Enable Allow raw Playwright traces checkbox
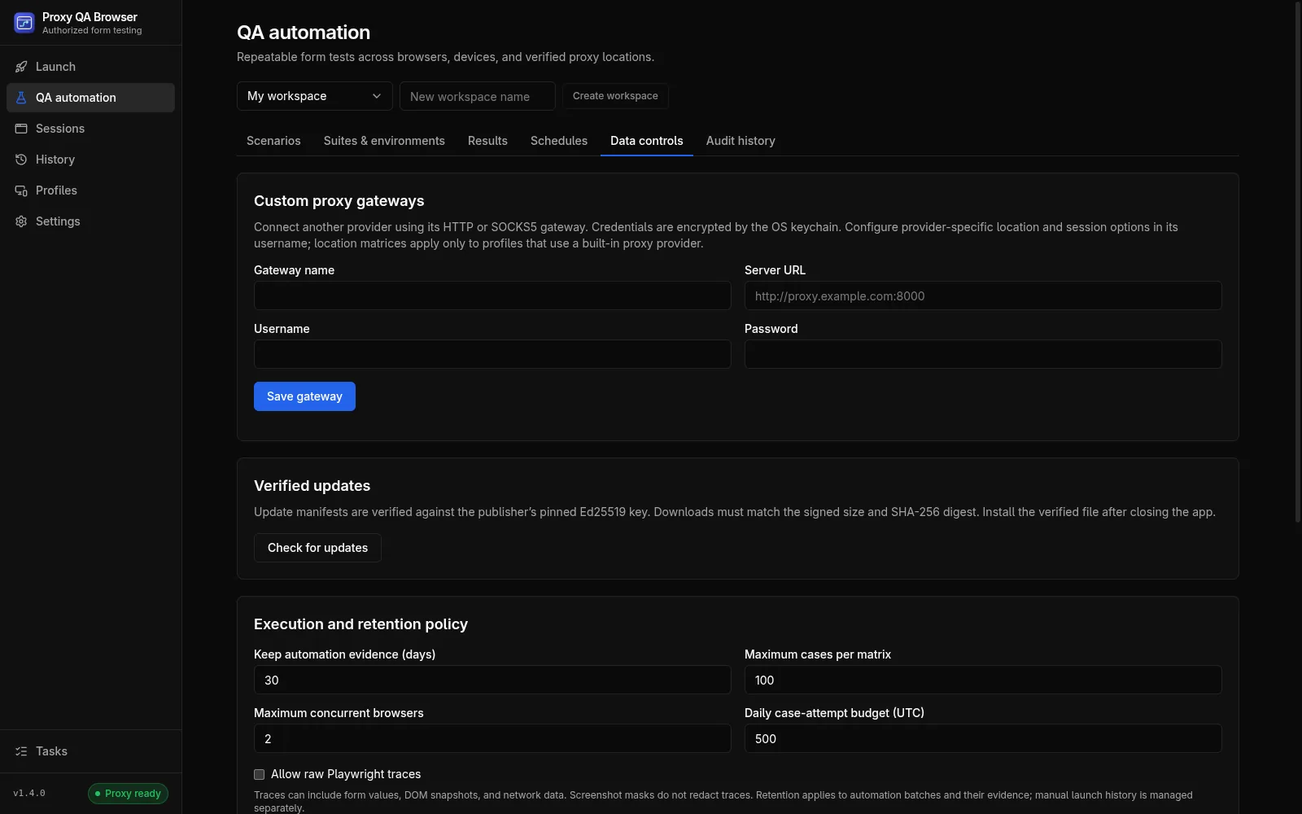This screenshot has height=814, width=1302. click(259, 774)
